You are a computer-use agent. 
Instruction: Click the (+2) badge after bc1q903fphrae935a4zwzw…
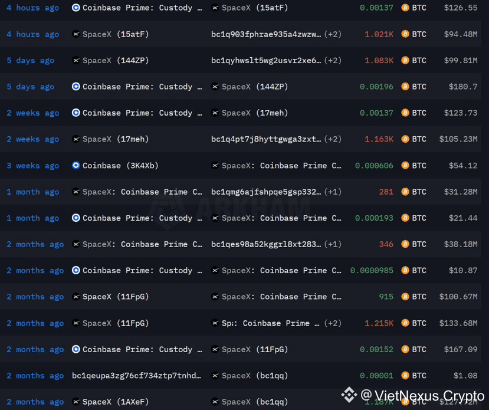[333, 34]
